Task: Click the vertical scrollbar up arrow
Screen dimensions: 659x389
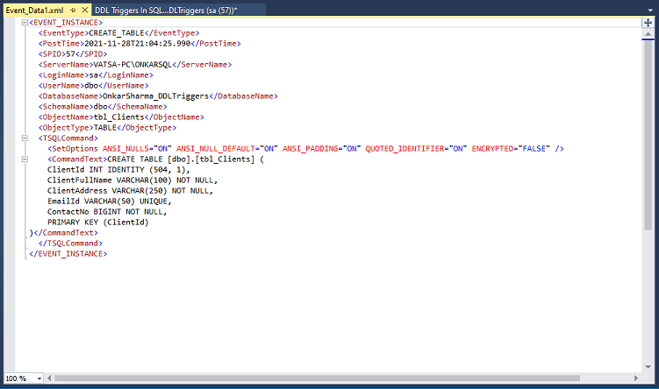Action: [648, 33]
